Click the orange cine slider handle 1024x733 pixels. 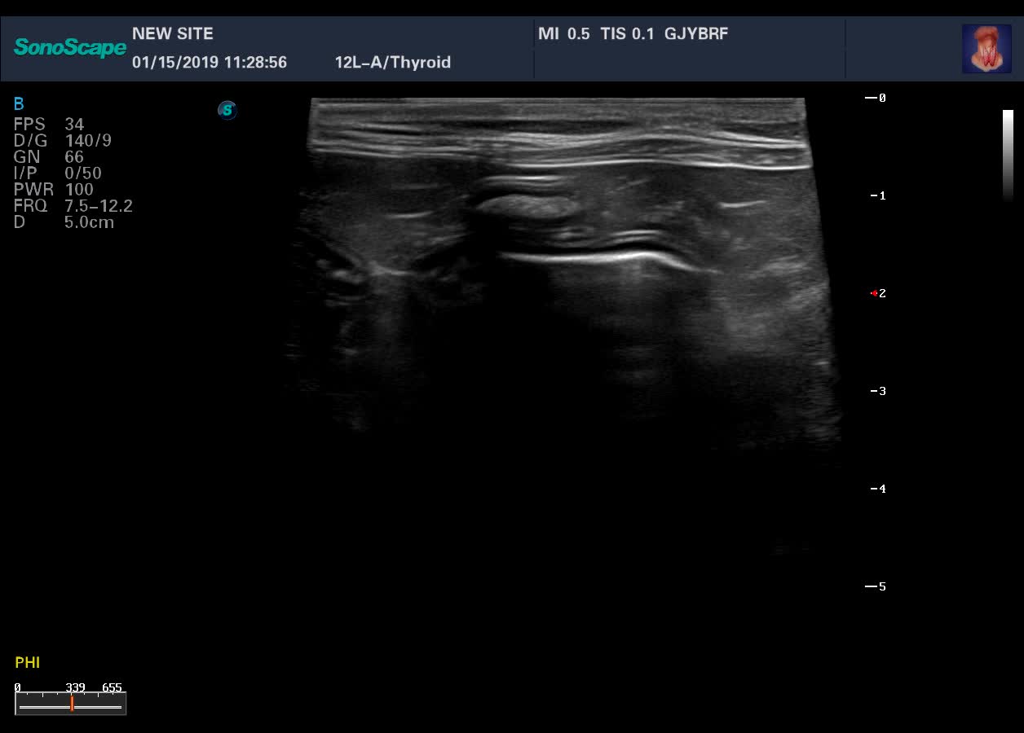pyautogui.click(x=72, y=704)
